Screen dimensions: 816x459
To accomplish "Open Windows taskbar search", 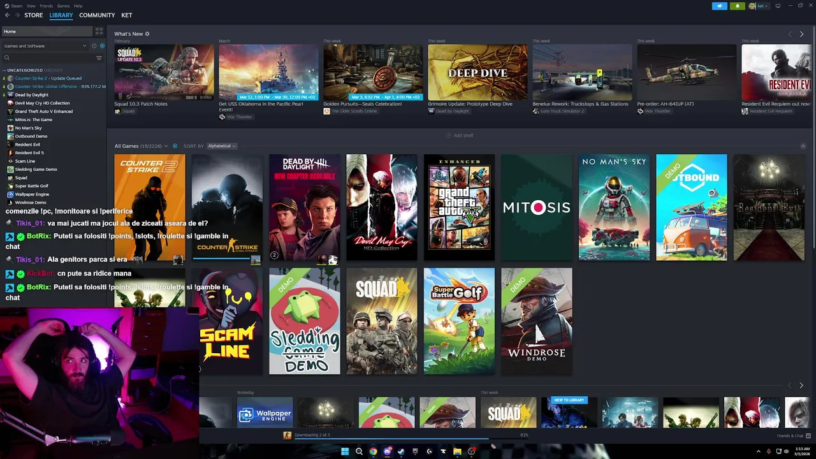I will 359,451.
